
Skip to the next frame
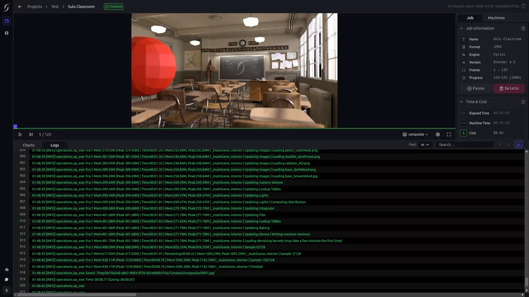click(x=31, y=135)
